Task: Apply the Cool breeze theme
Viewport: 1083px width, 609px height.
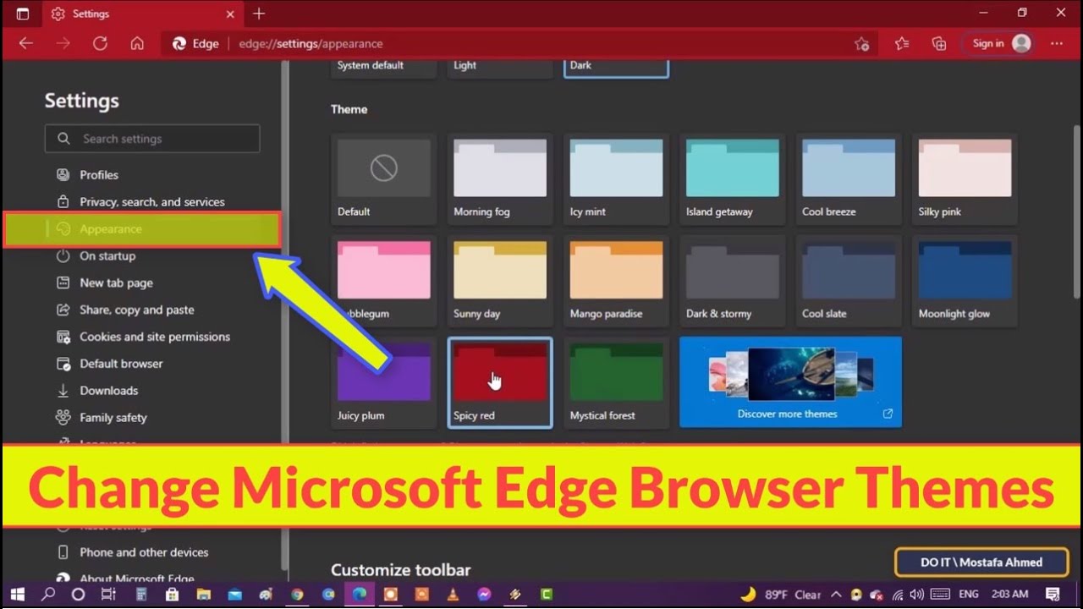Action: click(849, 178)
